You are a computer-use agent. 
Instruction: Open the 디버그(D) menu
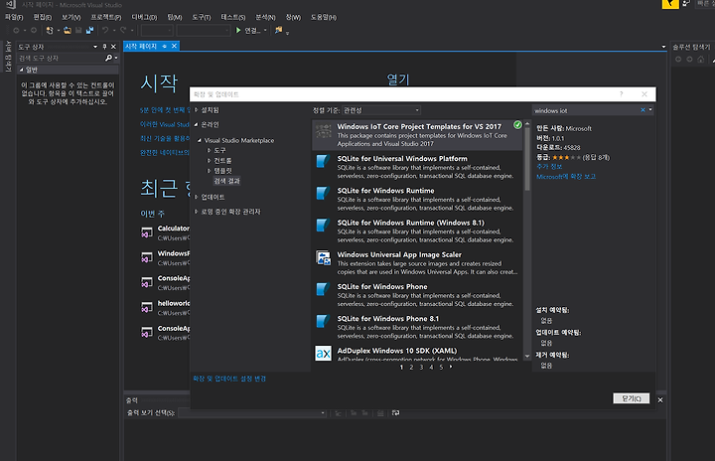point(145,17)
